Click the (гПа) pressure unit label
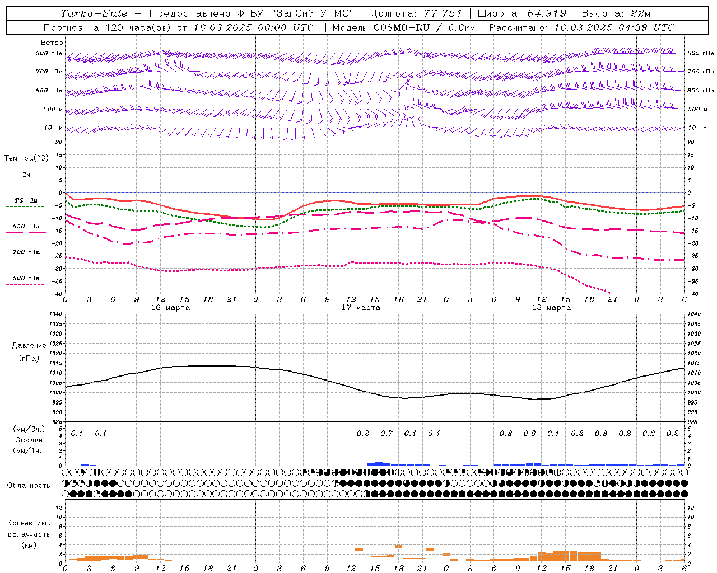 (x=29, y=358)
